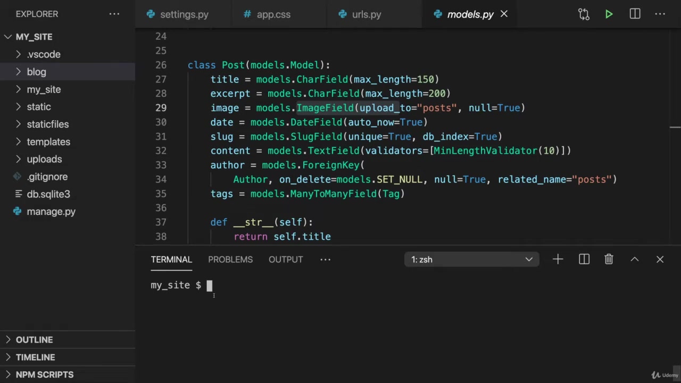The image size is (681, 383).
Task: Expand the blog folder
Action: click(x=36, y=72)
